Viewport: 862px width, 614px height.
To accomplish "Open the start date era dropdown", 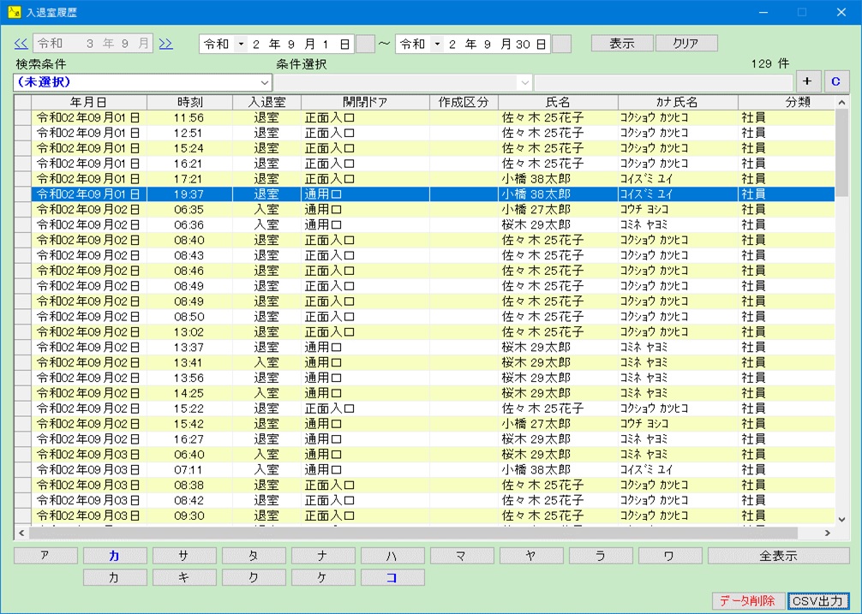I will click(x=240, y=45).
